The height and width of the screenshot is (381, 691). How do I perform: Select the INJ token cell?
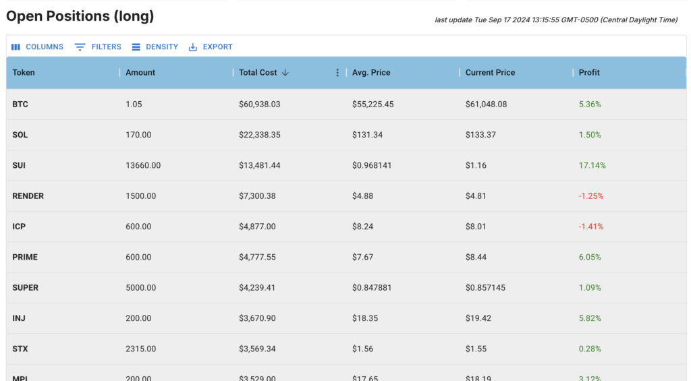63,318
